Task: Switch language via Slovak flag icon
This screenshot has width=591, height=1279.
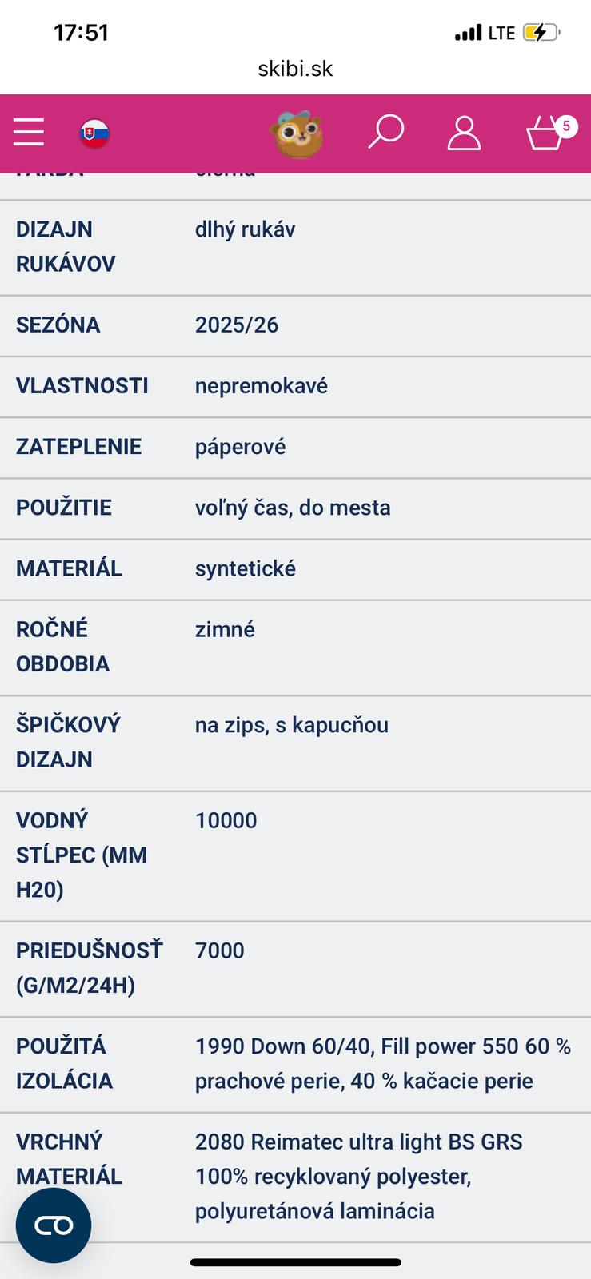Action: (x=94, y=133)
